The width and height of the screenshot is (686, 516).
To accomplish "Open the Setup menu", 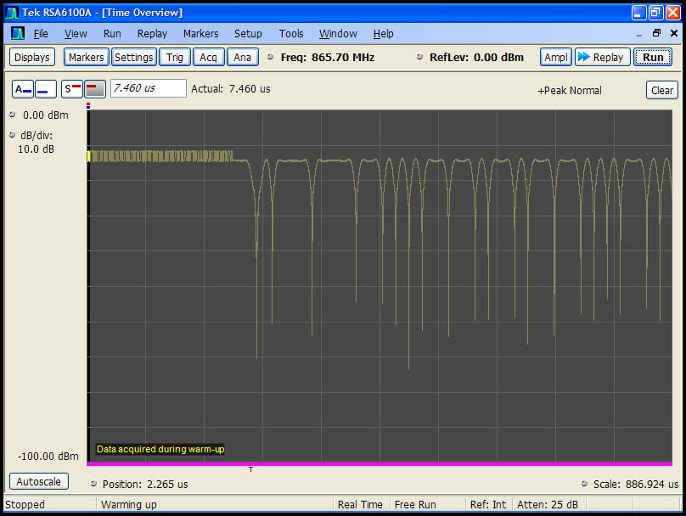I will [248, 34].
